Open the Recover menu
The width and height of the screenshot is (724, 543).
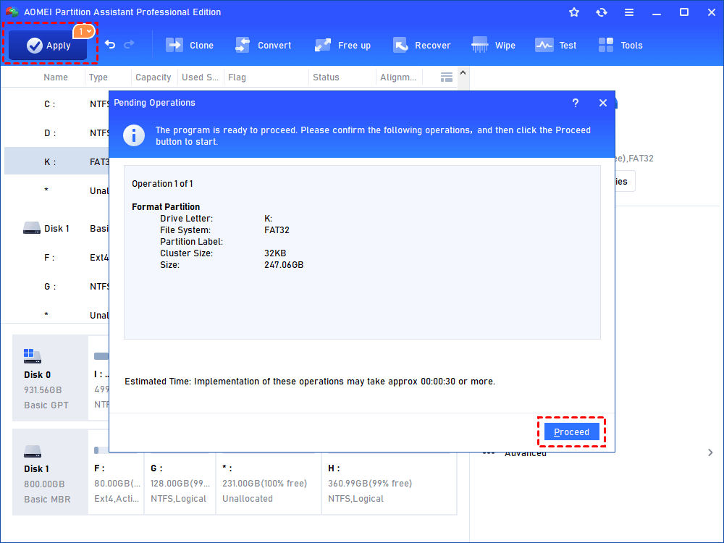point(421,45)
